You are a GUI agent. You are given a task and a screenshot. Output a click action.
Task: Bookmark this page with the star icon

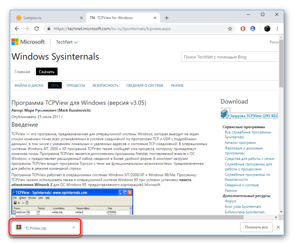click(x=230, y=29)
